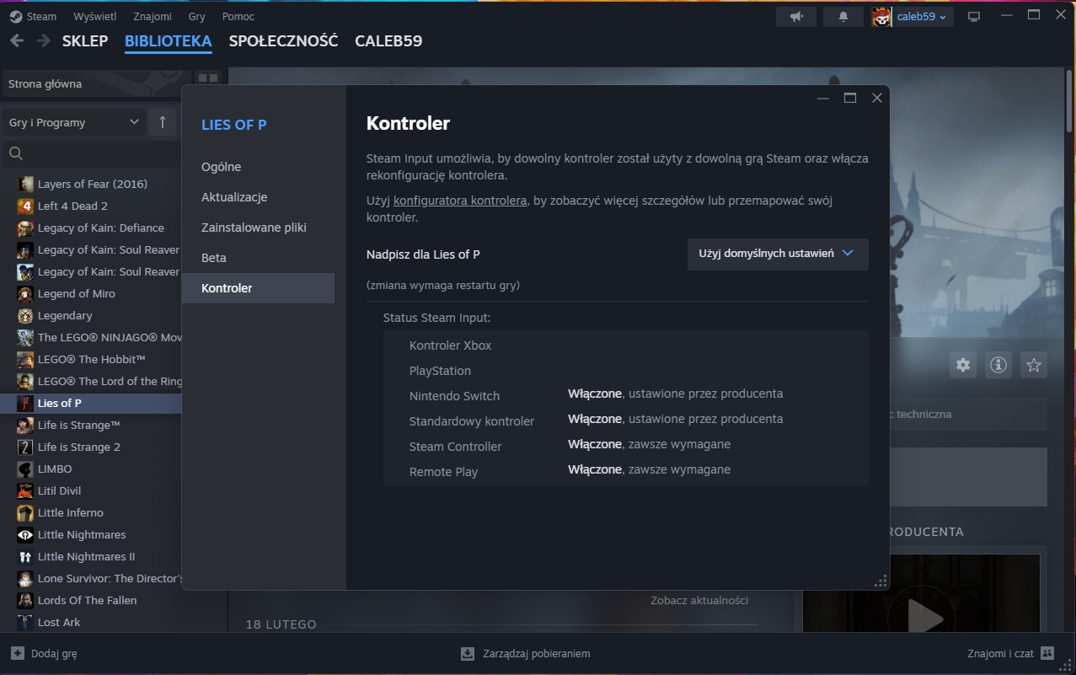This screenshot has width=1076, height=675.
Task: Click the Lone Survivor game icon
Action: pyautogui.click(x=25, y=578)
